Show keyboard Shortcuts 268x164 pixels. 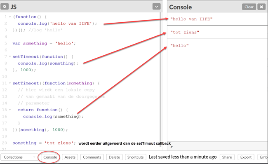click(x=135, y=157)
